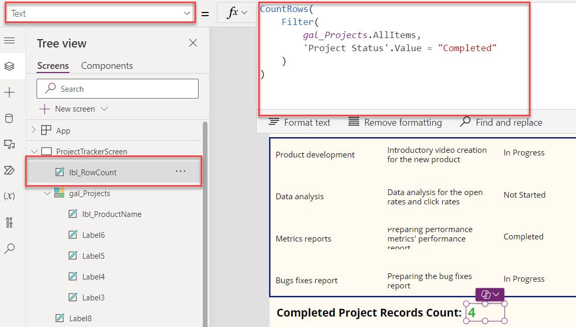Click the Tree view Search field

coord(118,89)
